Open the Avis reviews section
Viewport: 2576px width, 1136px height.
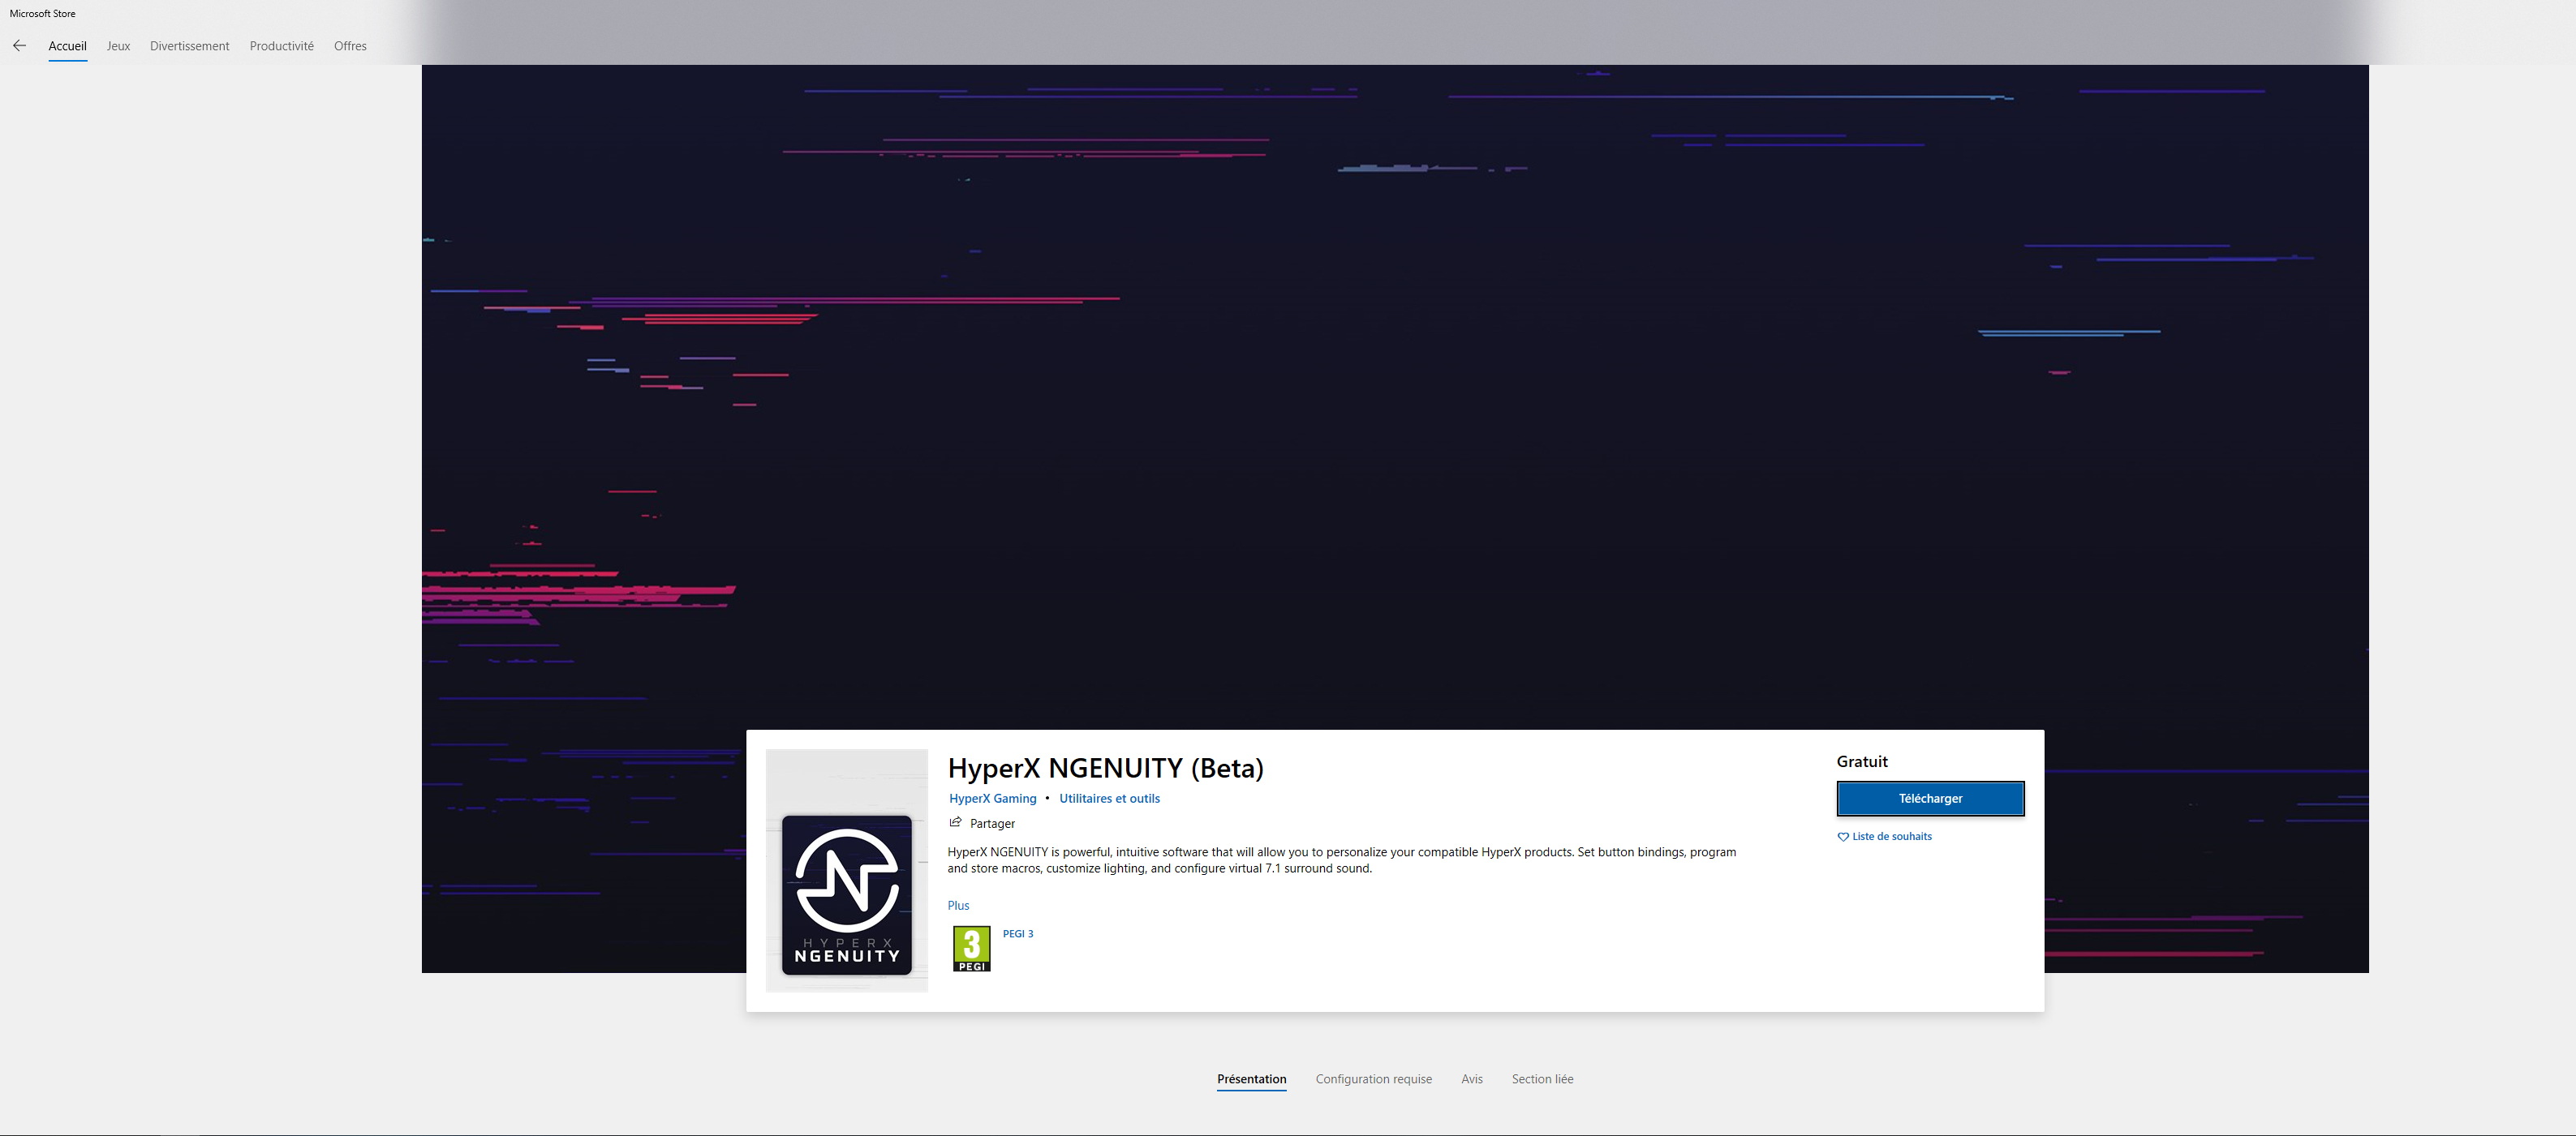1471,1079
